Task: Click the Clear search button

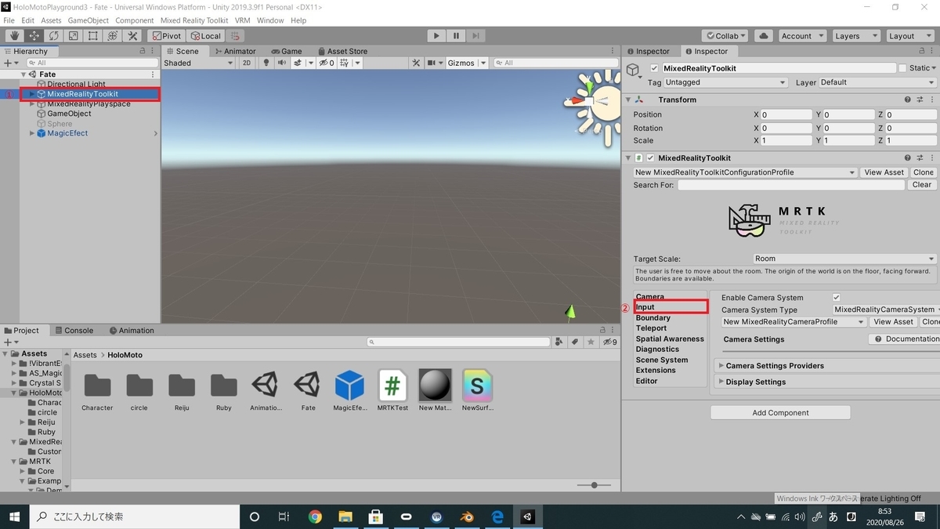Action: coord(922,185)
